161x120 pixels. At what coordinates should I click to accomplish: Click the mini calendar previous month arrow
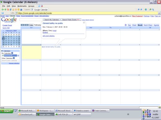3,31
